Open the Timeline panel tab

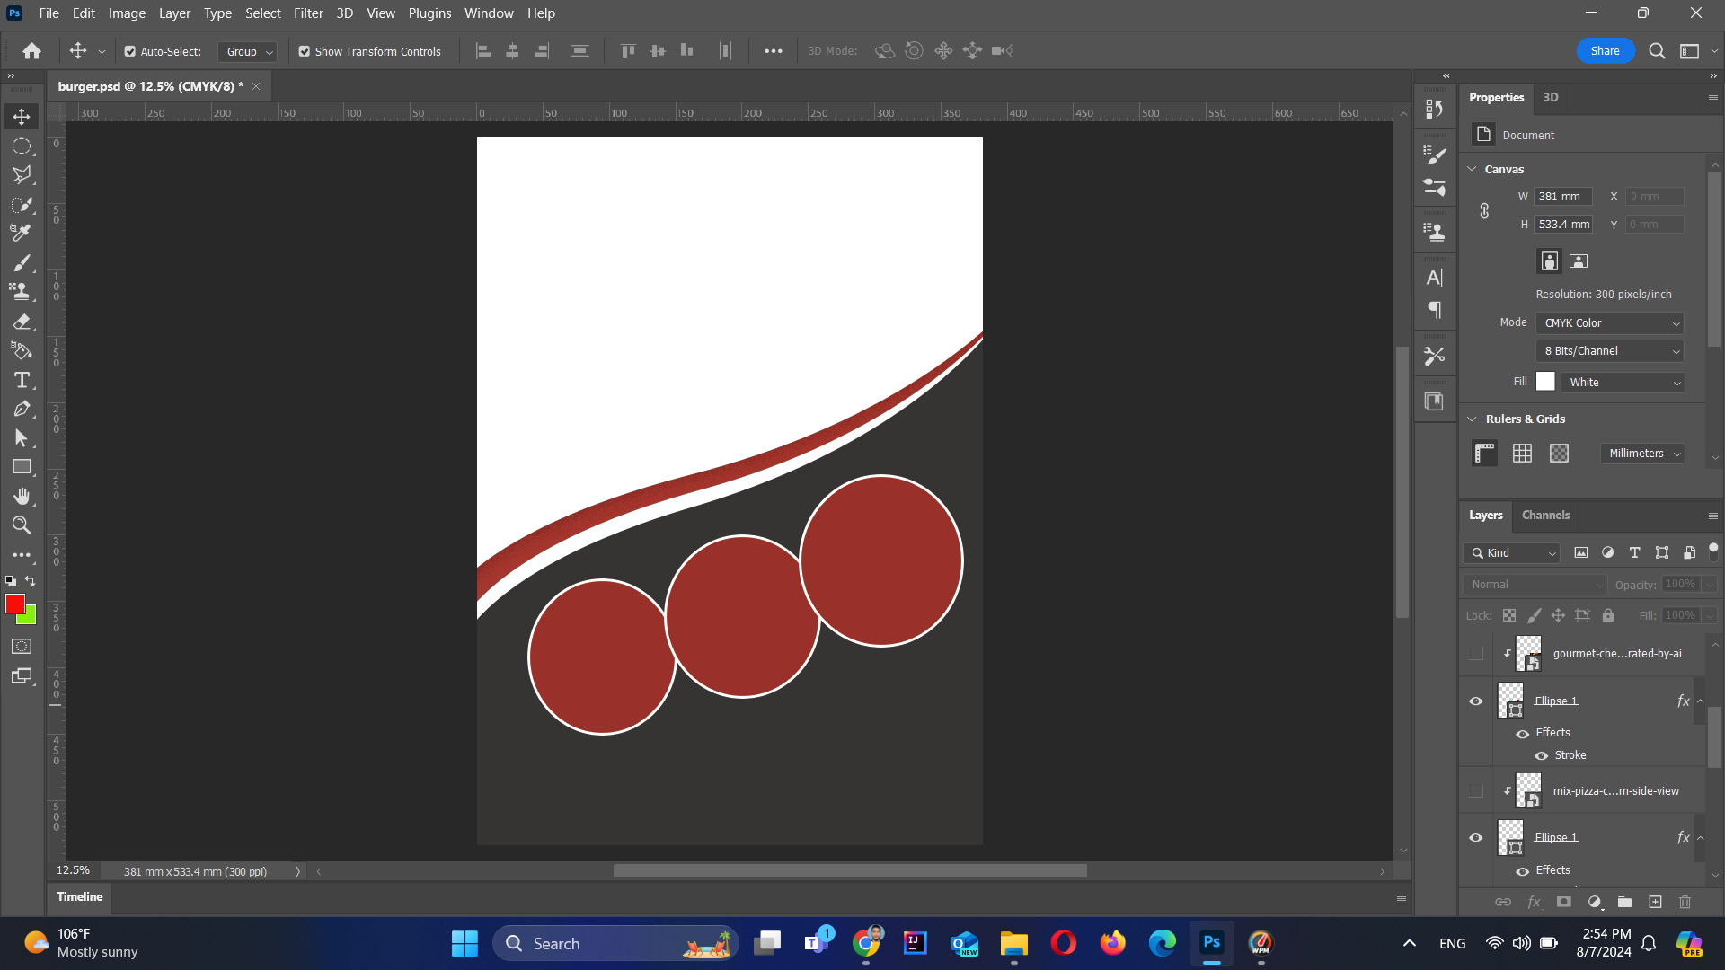tap(80, 897)
